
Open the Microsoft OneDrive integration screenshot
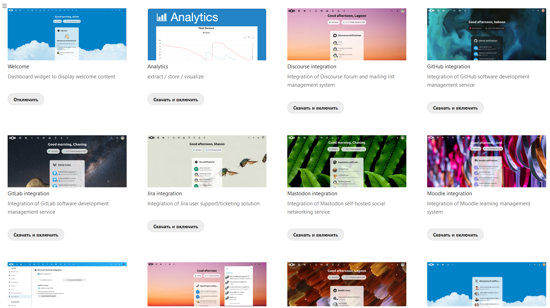point(67,284)
